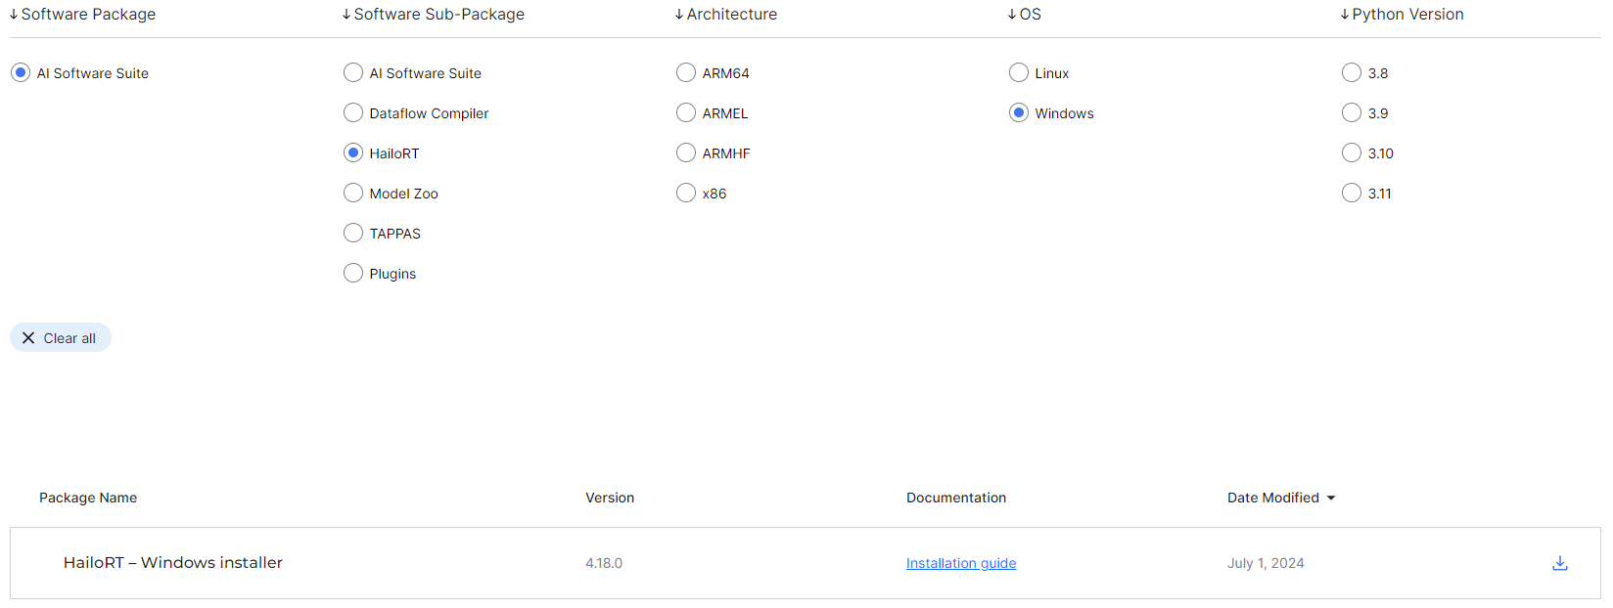Collapse the OS filter heading
The height and width of the screenshot is (608, 1613).
coord(1024,15)
